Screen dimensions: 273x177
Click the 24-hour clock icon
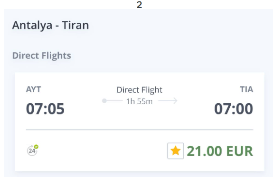tap(32, 150)
